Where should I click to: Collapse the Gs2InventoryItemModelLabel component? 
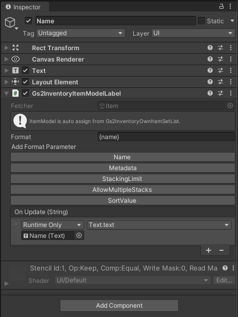(7, 93)
